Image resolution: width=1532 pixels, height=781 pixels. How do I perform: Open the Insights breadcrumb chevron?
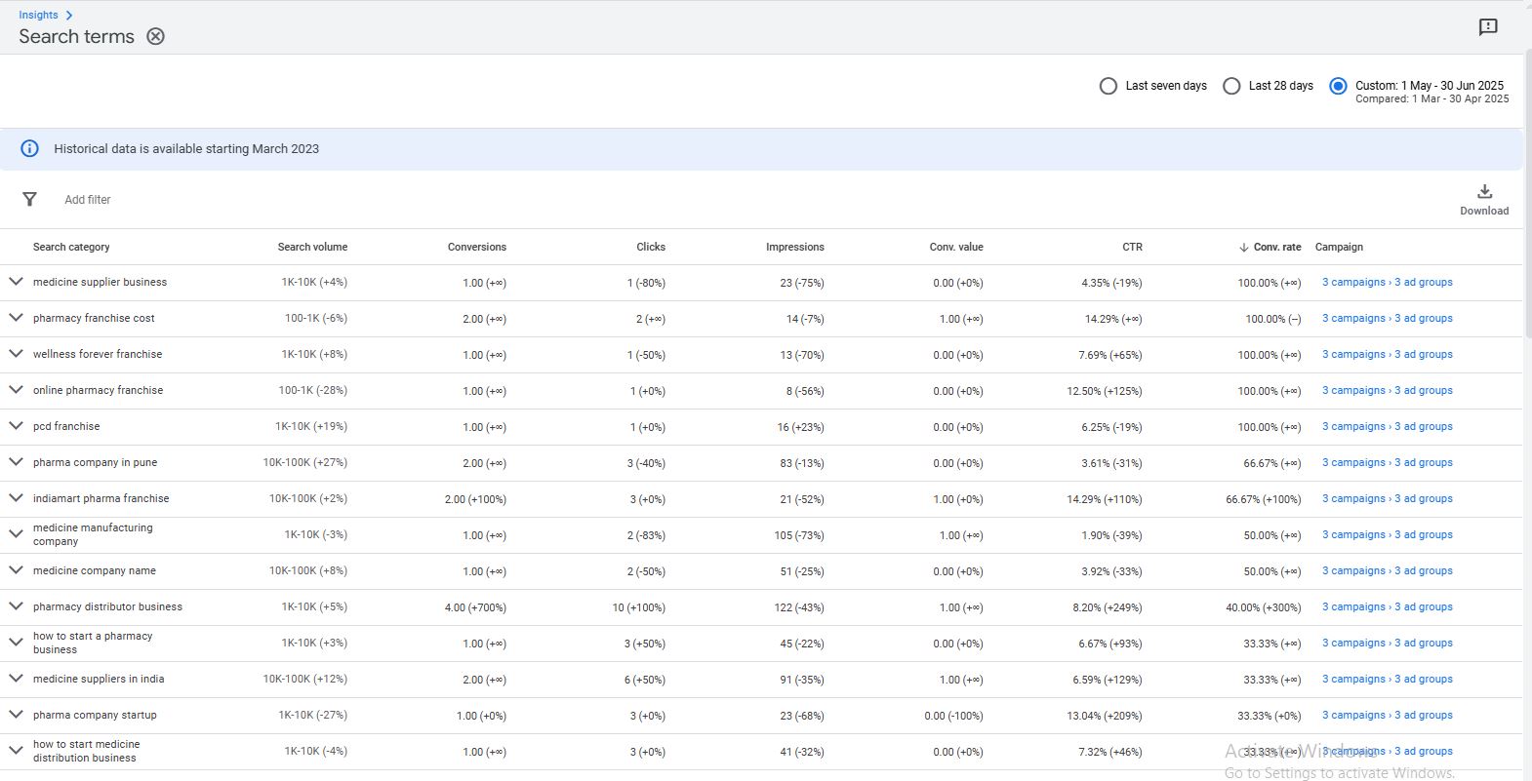(69, 16)
